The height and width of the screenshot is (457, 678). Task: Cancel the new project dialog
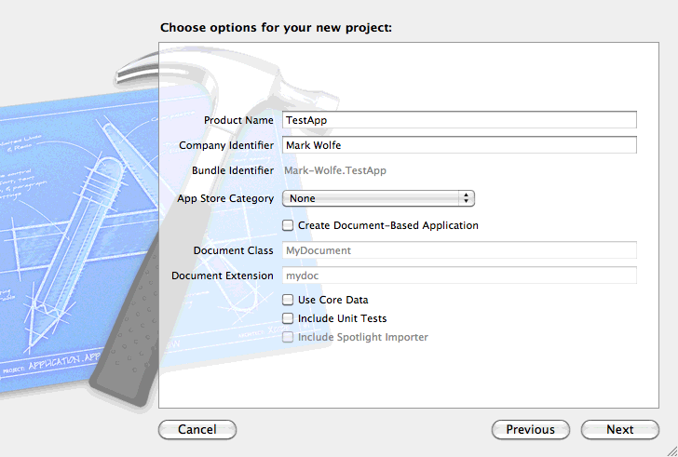coord(197,429)
